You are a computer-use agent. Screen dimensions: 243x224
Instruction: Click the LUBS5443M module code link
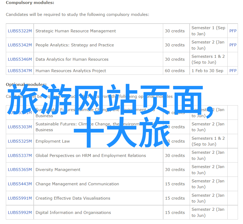click(x=20, y=184)
